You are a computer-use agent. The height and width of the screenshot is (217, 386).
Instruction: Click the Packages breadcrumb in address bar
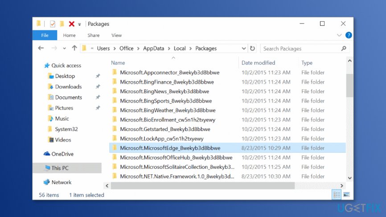[x=206, y=49]
